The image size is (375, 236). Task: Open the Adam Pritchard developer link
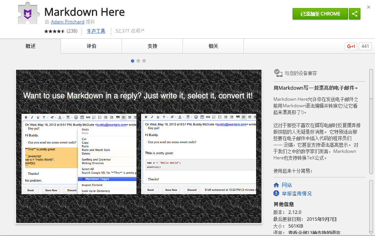point(68,22)
